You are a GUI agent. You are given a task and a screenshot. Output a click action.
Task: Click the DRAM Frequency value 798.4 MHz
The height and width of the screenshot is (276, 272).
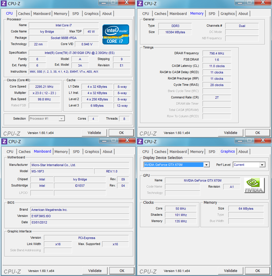coord(217,53)
